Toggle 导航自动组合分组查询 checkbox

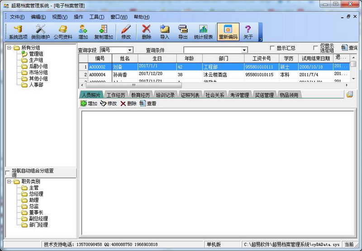(8, 173)
